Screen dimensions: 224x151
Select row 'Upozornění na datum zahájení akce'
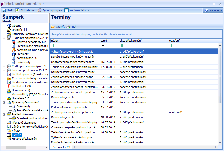pos(134,62)
